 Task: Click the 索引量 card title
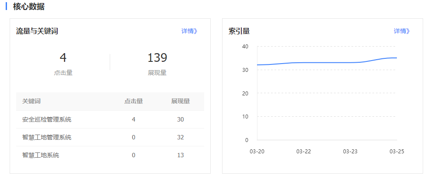pyautogui.click(x=239, y=31)
